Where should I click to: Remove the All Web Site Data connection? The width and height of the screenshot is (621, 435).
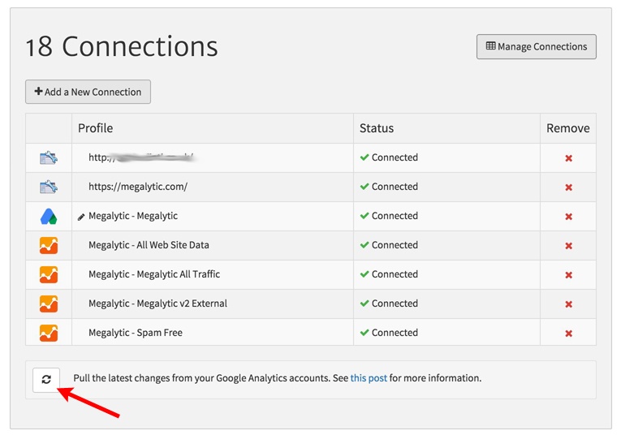pos(568,246)
